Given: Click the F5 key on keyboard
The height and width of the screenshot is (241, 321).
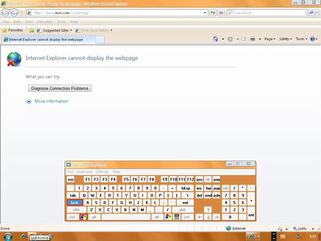Looking at the screenshot, I should (126, 179).
